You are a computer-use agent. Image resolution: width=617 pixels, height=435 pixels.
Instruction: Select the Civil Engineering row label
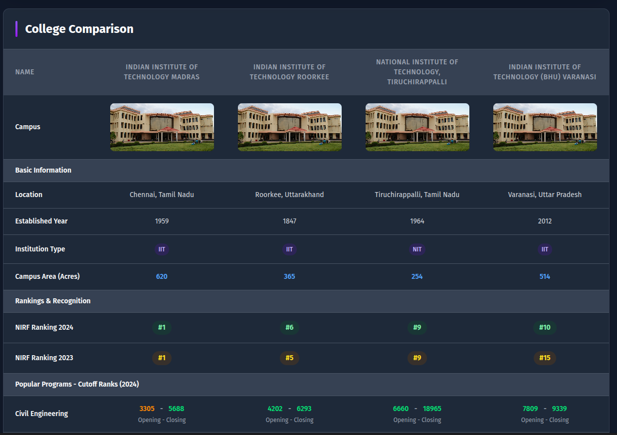tap(41, 414)
